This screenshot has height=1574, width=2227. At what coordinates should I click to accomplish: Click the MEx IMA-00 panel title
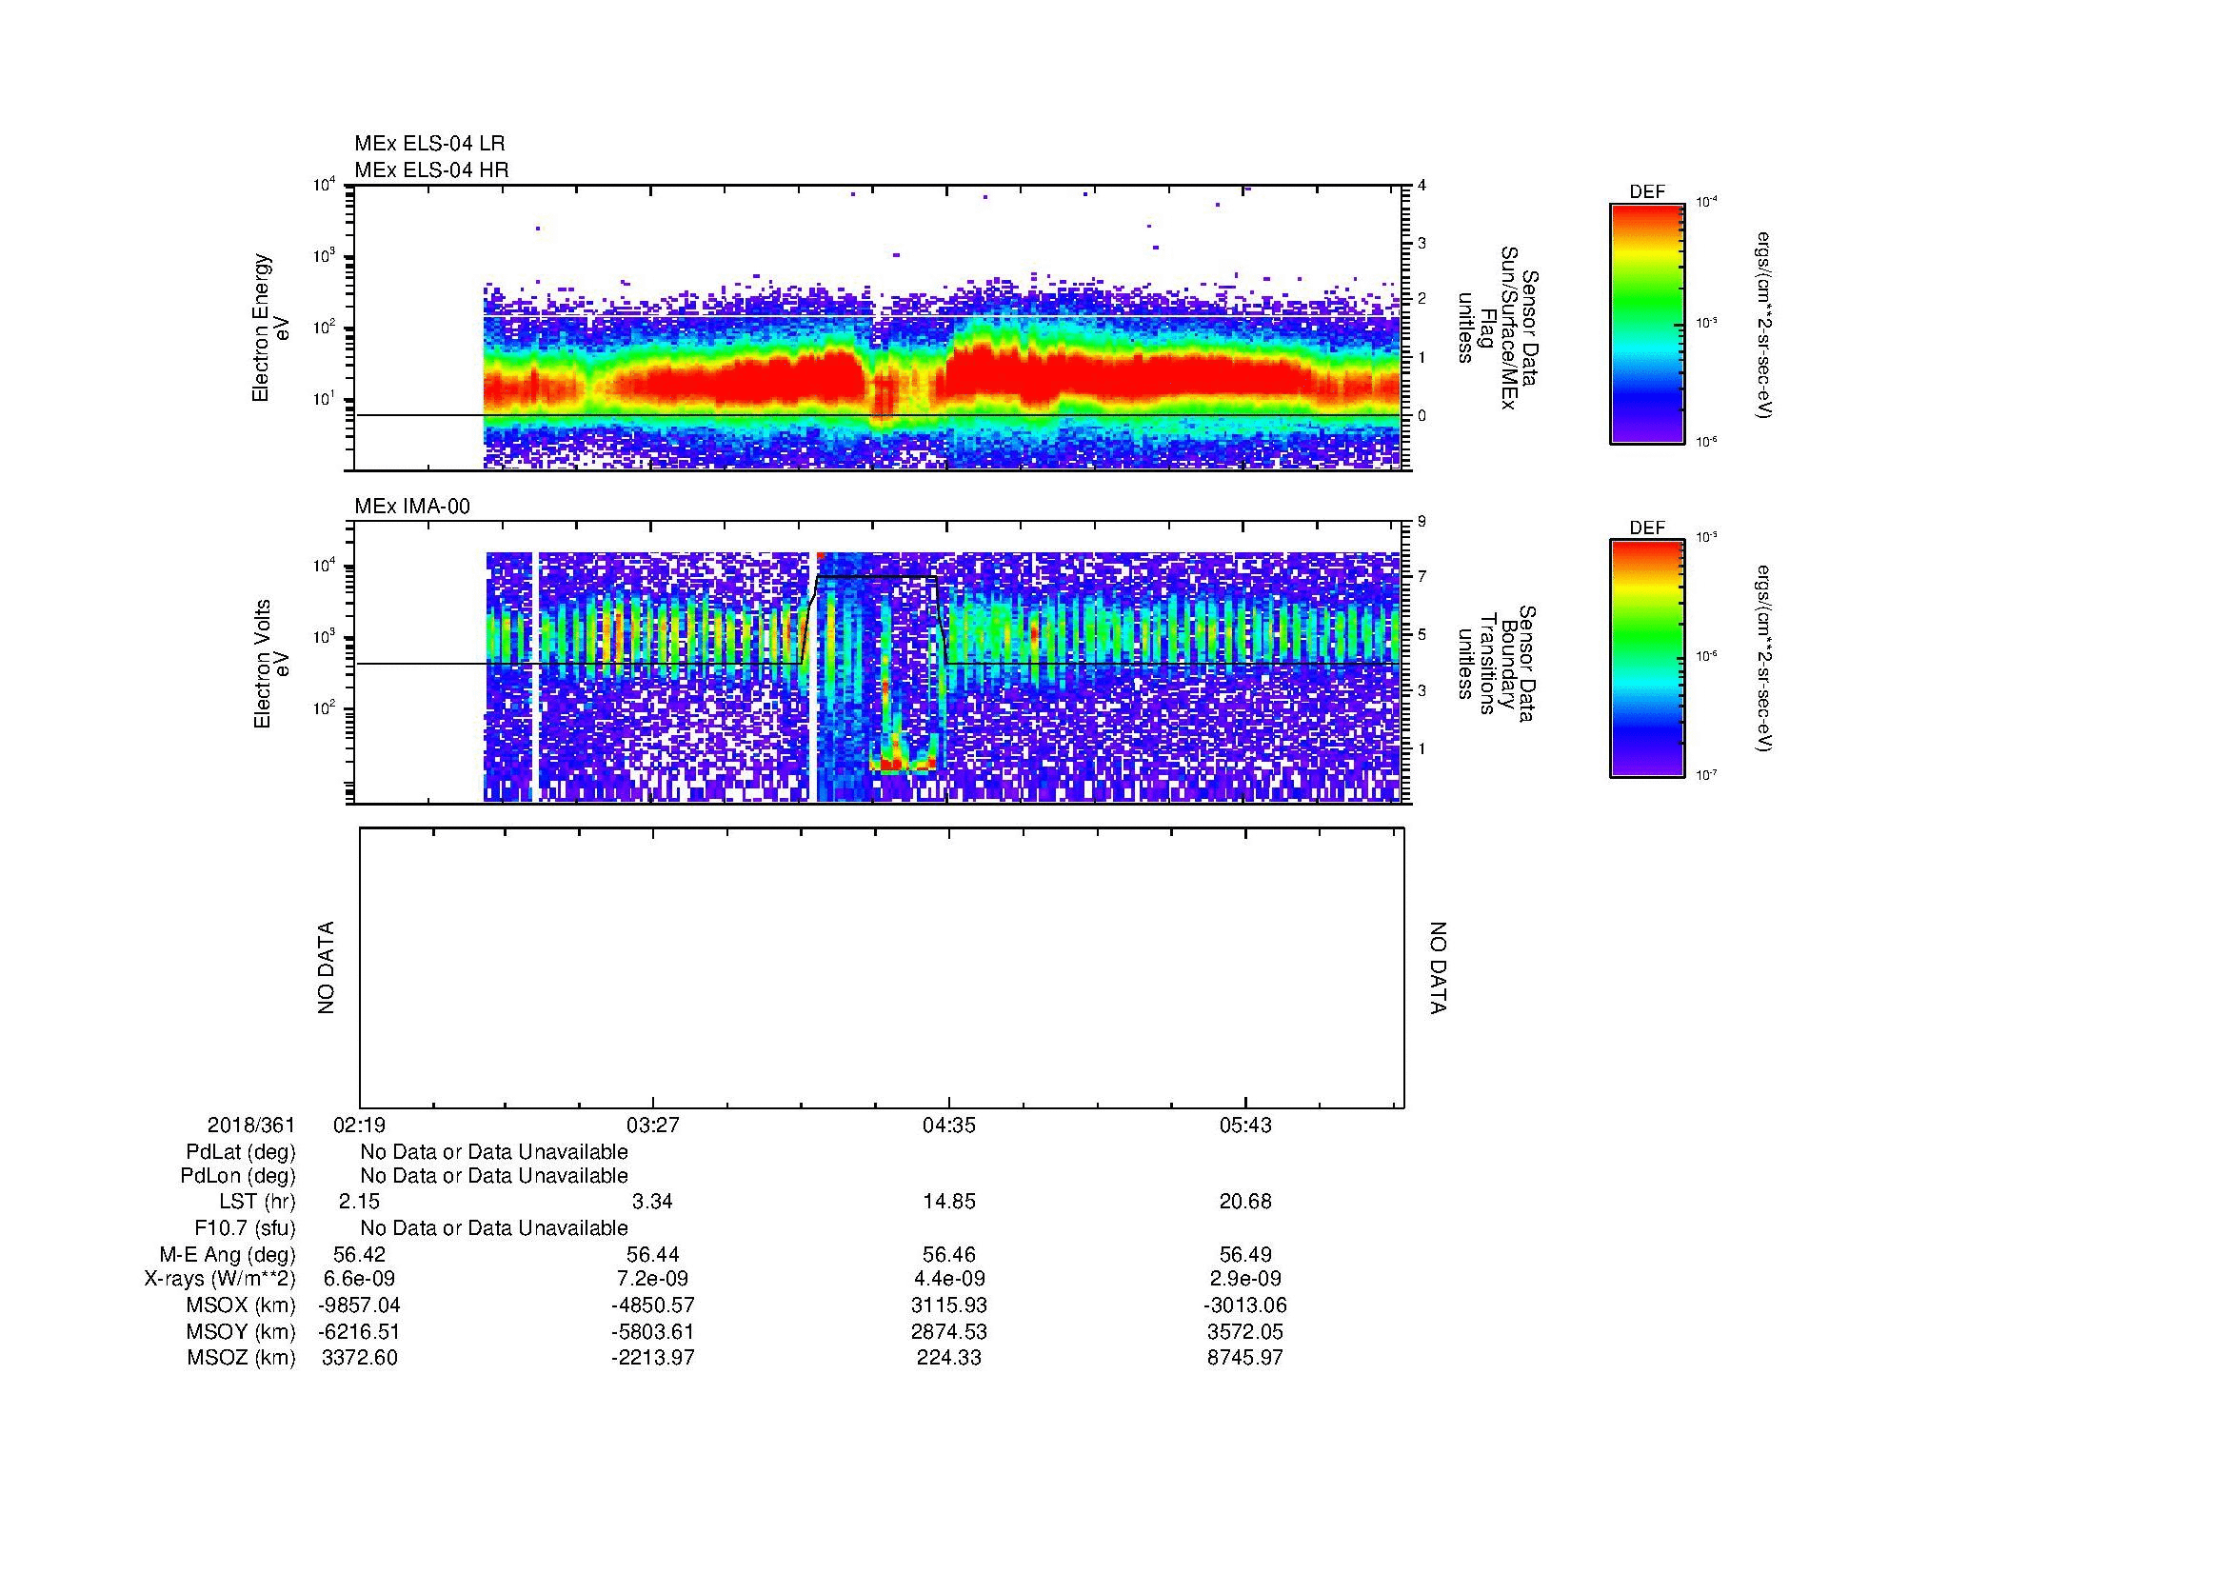click(x=412, y=507)
